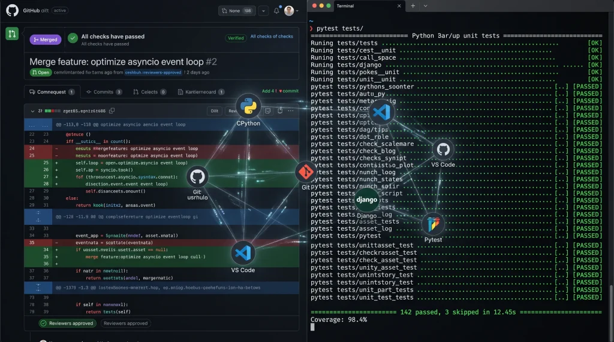Click the green Open status badge

coord(41,72)
